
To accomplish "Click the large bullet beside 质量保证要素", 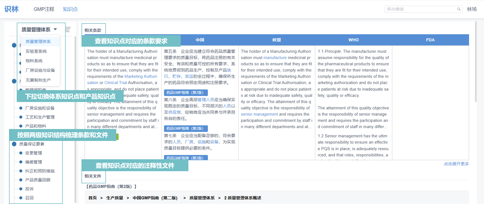I will point(14,144).
